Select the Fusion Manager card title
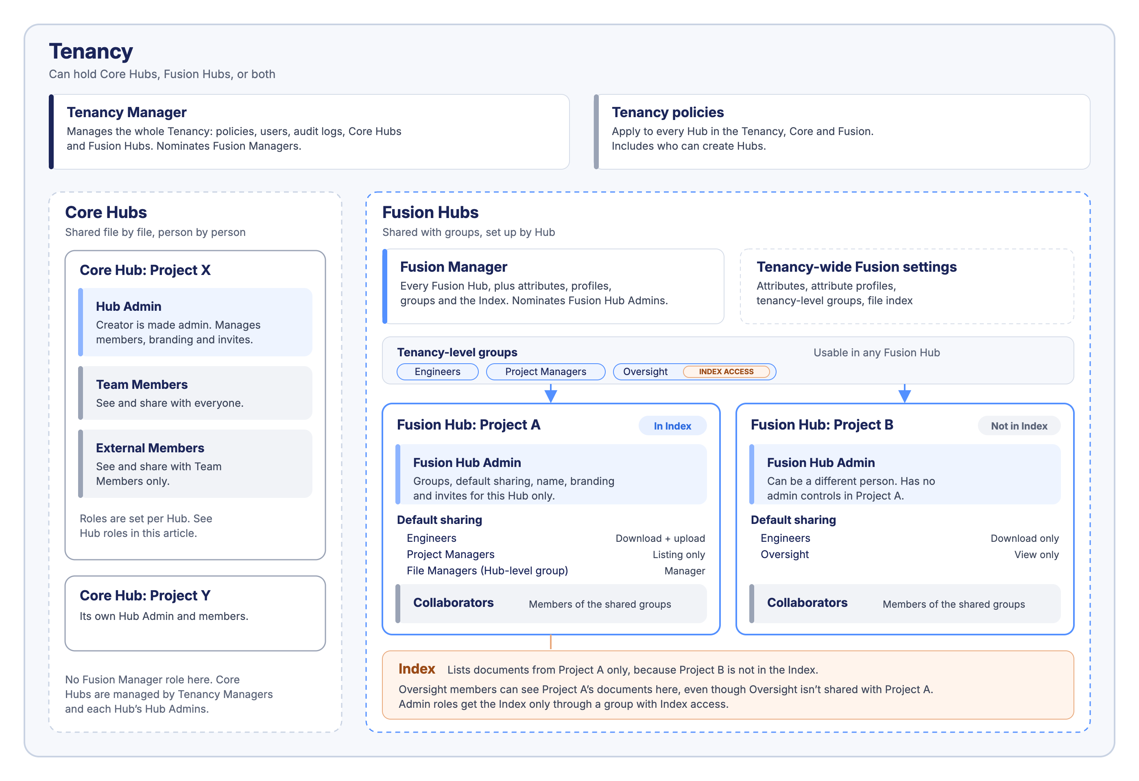This screenshot has height=781, width=1139. coord(453,266)
